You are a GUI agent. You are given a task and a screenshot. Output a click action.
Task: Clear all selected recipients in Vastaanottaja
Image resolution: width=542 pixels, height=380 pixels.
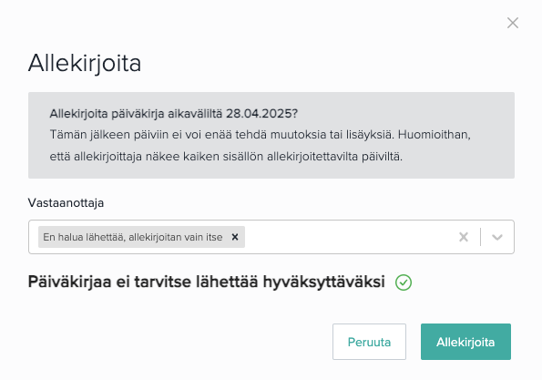coord(464,237)
